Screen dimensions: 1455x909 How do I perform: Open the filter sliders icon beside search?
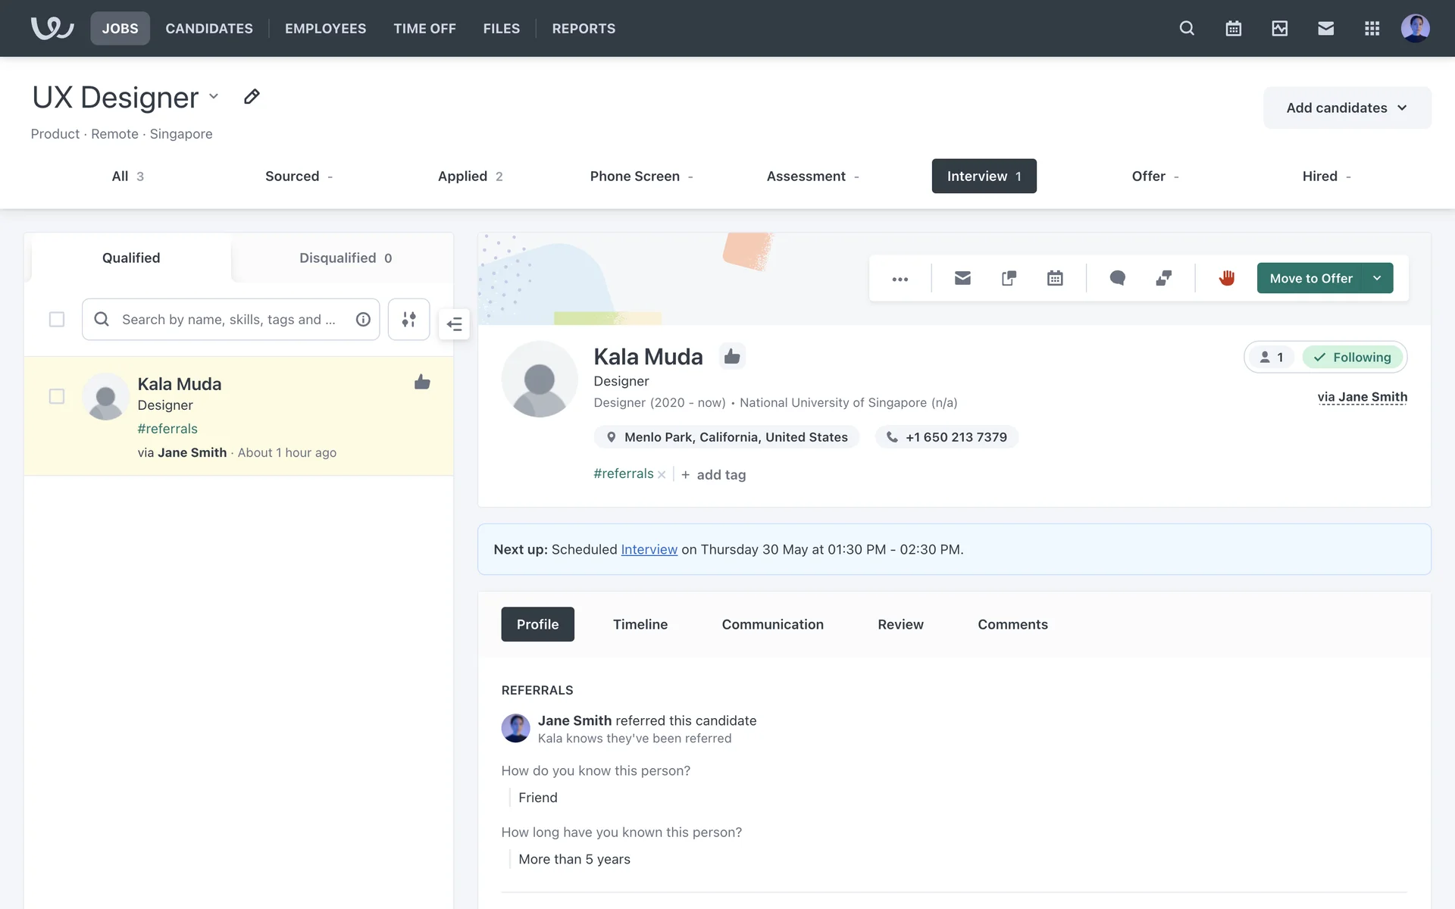pos(408,319)
